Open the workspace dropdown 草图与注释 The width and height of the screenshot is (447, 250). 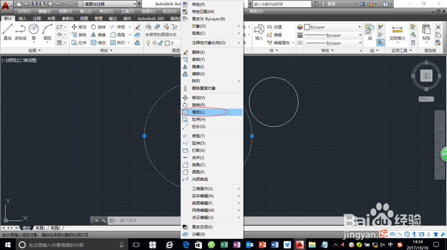(107, 4)
